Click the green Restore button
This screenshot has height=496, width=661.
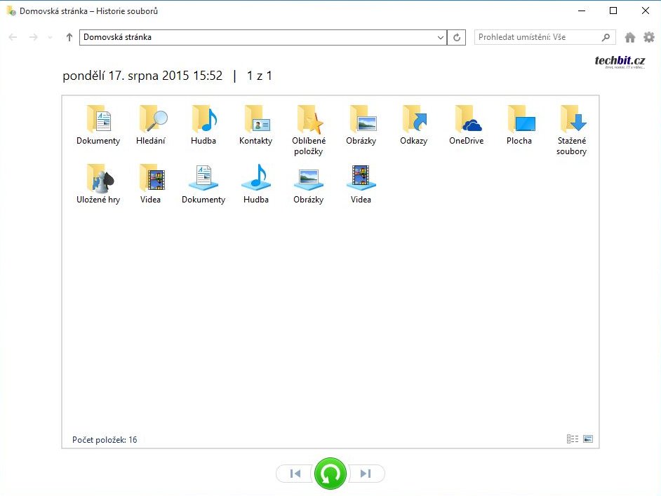pyautogui.click(x=330, y=474)
